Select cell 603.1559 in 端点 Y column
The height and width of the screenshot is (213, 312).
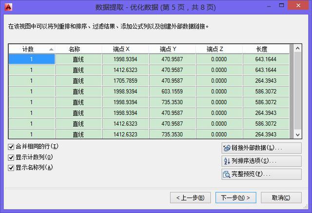172,91
